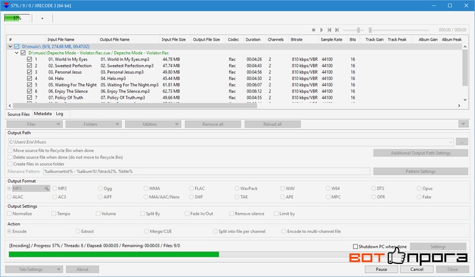This screenshot has height=277, width=475.
Task: Uncheck track 1 World In My Eyes
Action: (x=29, y=59)
